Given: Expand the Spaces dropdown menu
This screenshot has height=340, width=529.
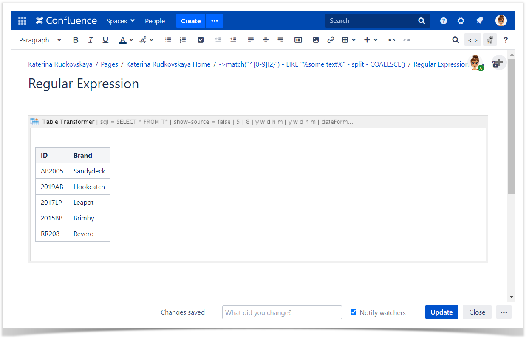Looking at the screenshot, I should click(x=120, y=21).
